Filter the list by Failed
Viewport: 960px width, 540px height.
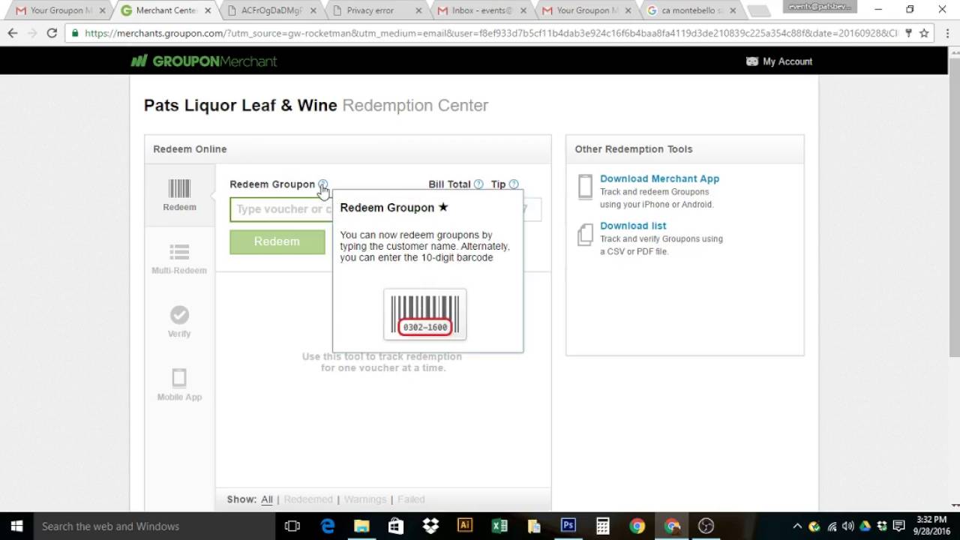point(411,499)
